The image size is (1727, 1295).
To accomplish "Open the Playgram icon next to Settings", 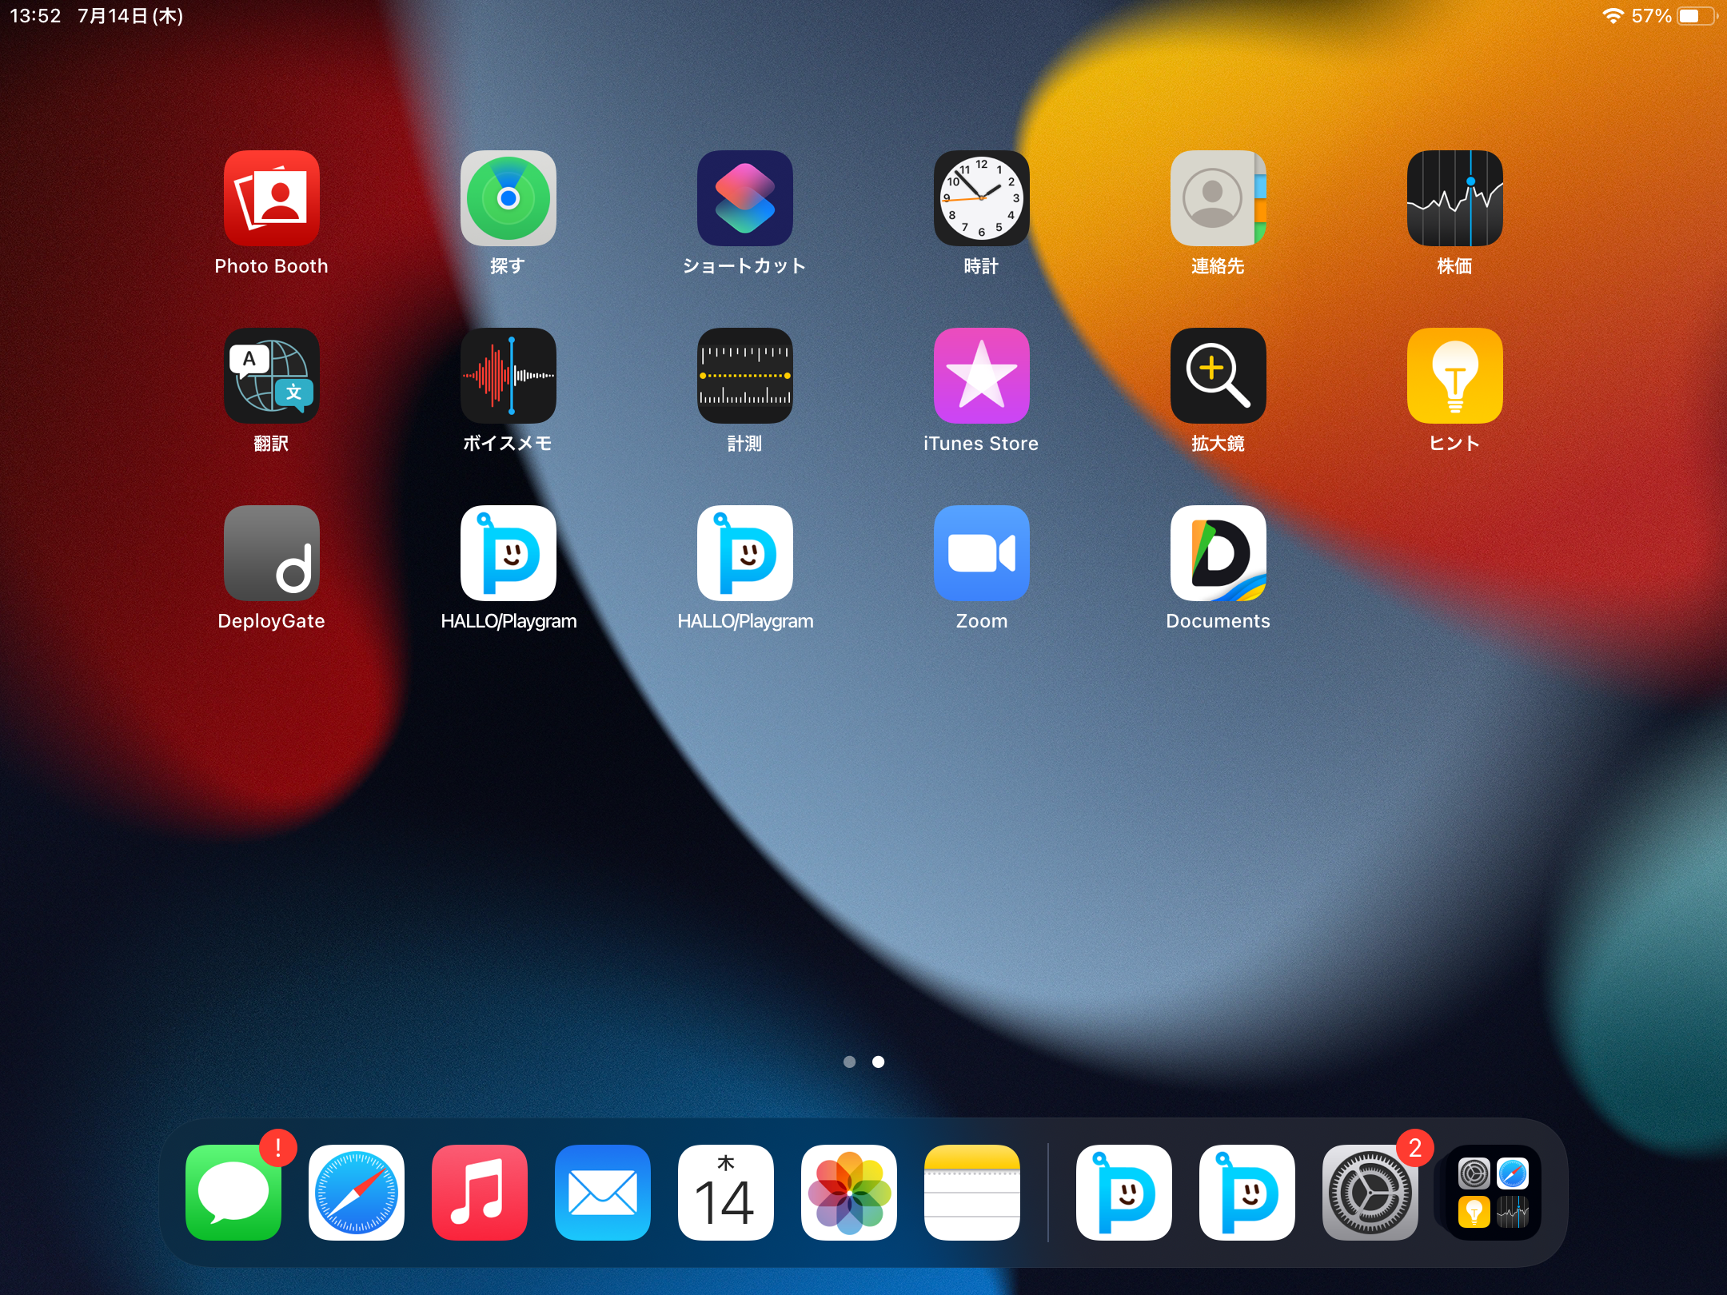I will click(x=1246, y=1193).
